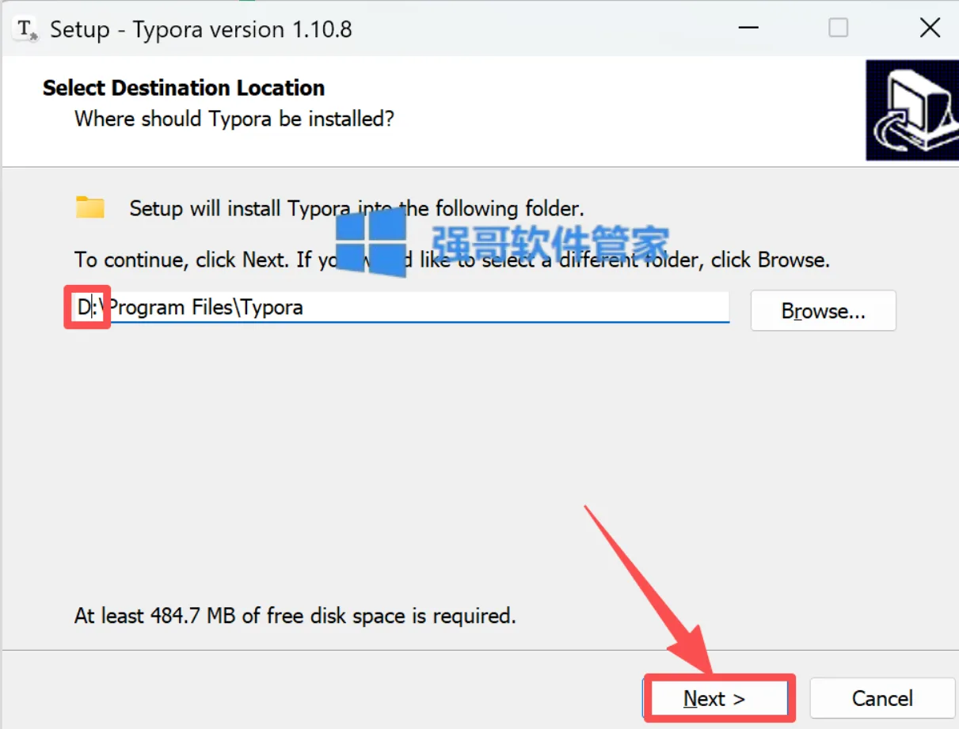
Task: Click the installer computer icon at top right
Action: coord(911,110)
